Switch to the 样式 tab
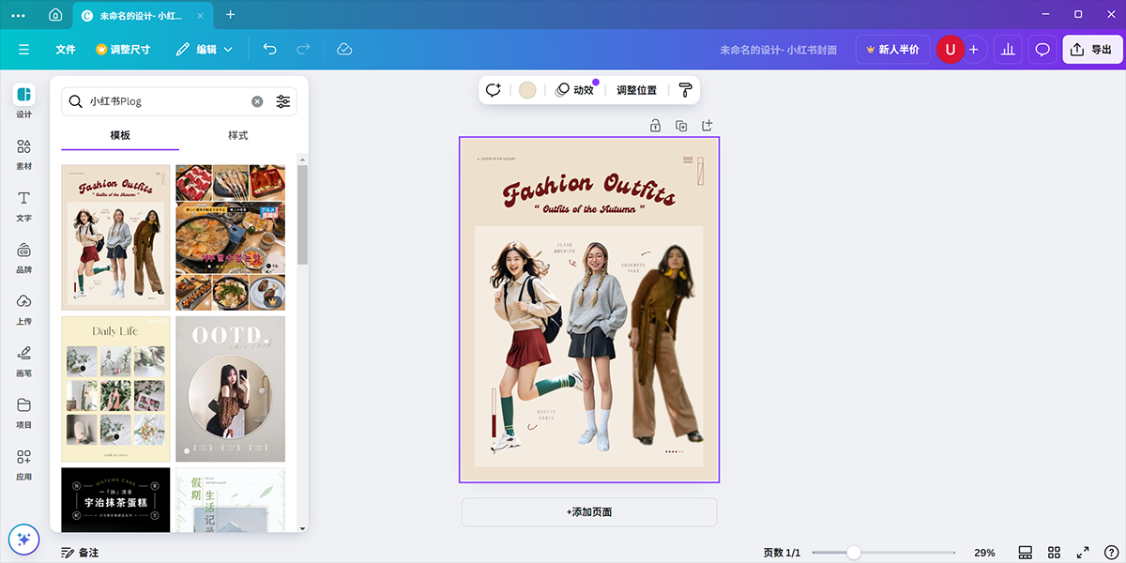This screenshot has height=563, width=1126. (238, 135)
